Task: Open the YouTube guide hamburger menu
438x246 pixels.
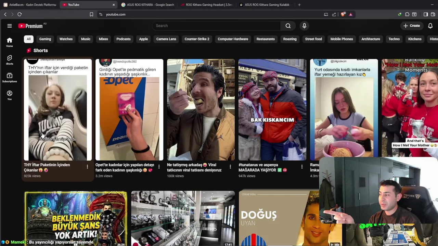Action: tap(10, 26)
